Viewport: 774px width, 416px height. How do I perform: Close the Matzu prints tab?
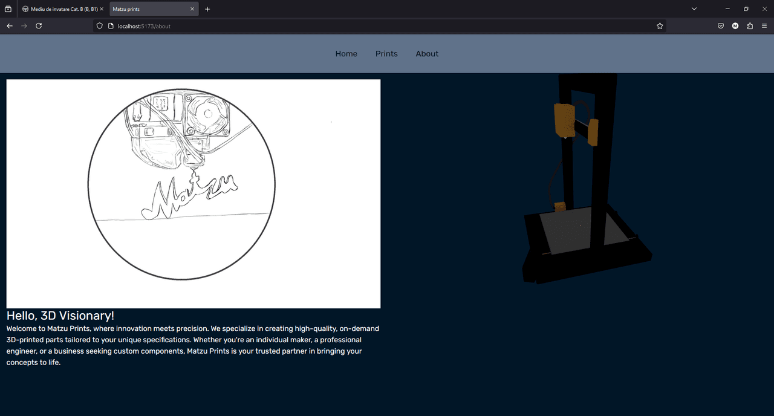[x=192, y=9]
